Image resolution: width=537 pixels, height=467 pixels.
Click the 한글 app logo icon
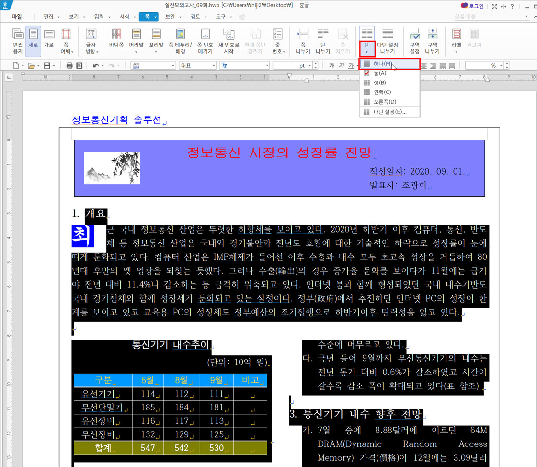tap(5, 5)
